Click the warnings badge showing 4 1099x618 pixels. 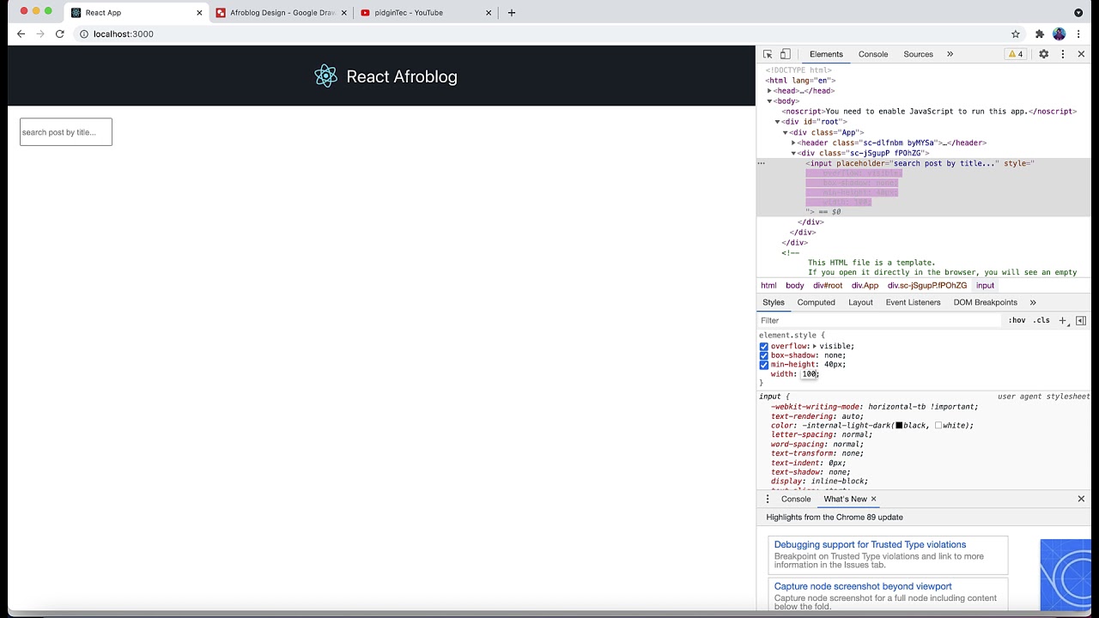point(1015,54)
